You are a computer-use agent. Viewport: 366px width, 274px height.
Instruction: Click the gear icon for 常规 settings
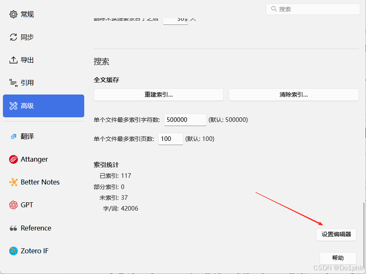[13, 15]
